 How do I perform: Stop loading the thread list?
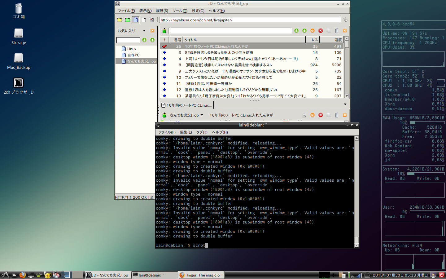tap(321, 31)
